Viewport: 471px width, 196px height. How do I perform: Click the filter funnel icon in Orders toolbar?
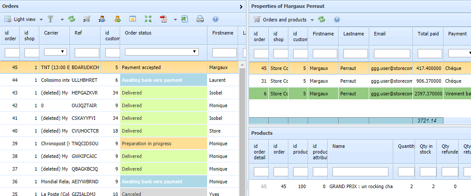[x=51, y=19]
